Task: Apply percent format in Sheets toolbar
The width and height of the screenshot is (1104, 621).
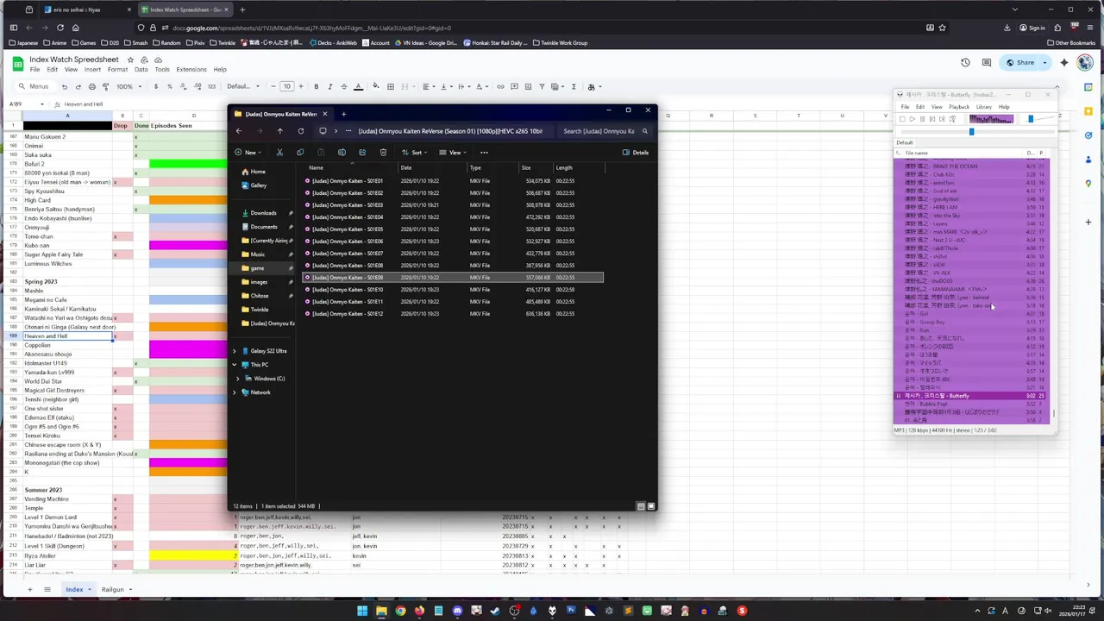Action: click(169, 86)
